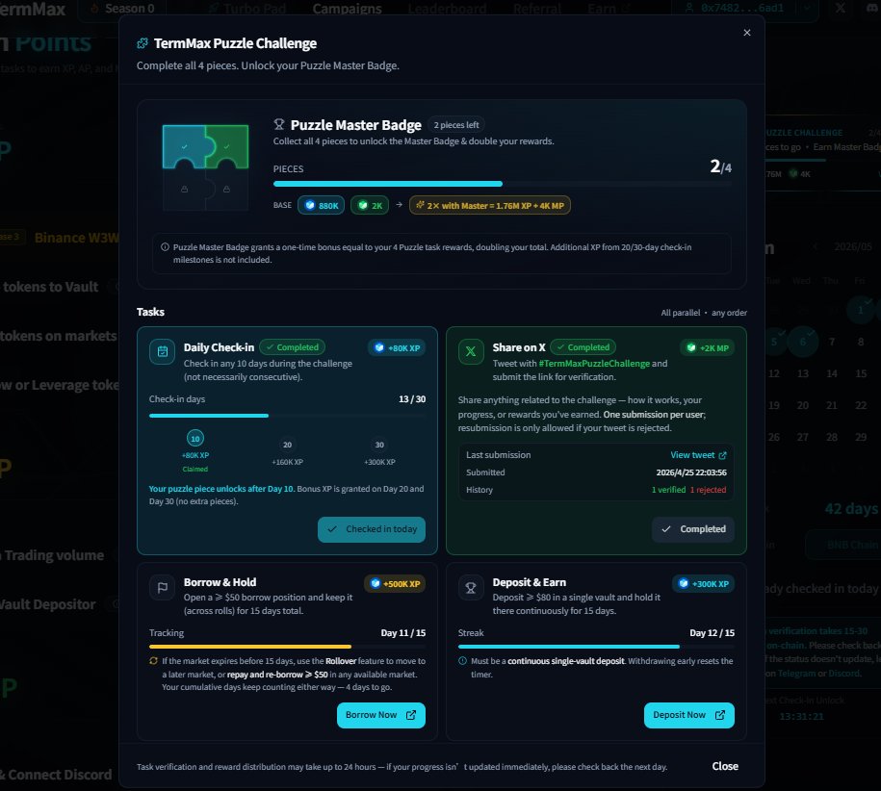Click Telegram link in background page
881x791 pixels.
[x=796, y=673]
